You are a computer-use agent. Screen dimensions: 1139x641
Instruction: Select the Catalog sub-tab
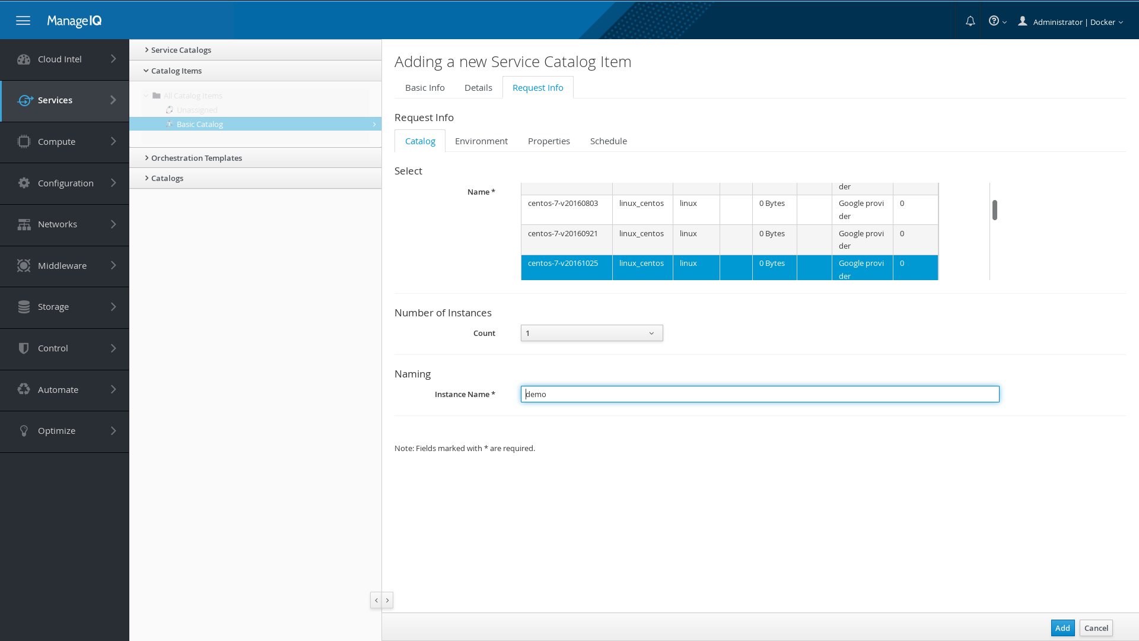(420, 141)
